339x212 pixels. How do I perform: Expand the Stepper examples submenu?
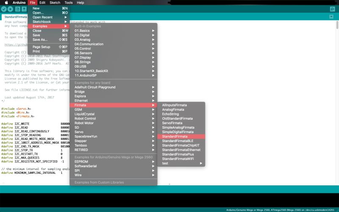click(x=114, y=141)
